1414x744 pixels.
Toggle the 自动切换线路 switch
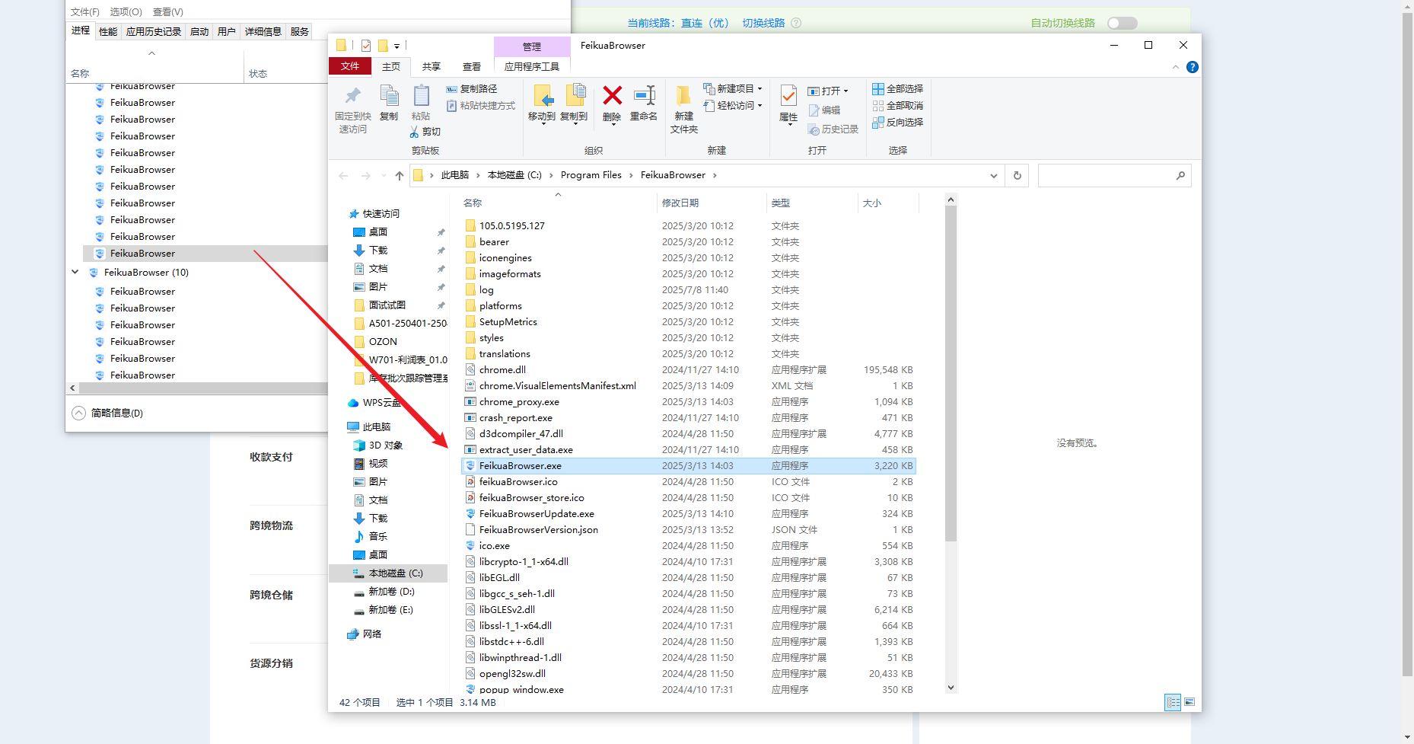point(1122,23)
